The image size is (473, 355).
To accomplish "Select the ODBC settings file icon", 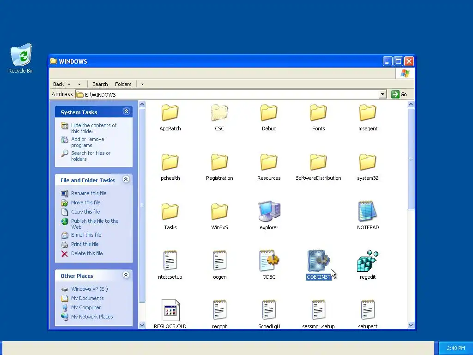I will tap(269, 261).
